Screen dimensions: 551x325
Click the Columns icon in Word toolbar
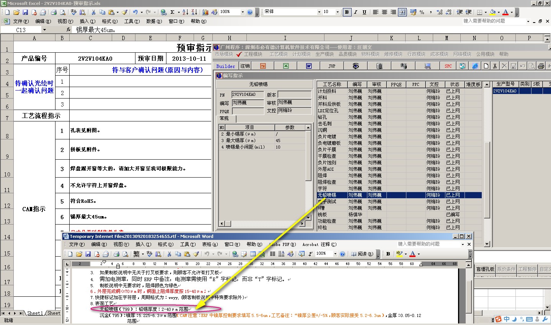[272, 254]
